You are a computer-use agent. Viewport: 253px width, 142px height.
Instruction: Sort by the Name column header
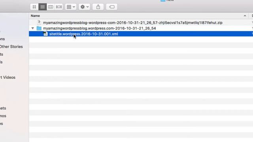click(35, 16)
